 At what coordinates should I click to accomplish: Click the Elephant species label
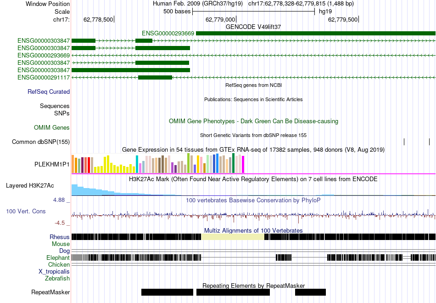point(58,257)
